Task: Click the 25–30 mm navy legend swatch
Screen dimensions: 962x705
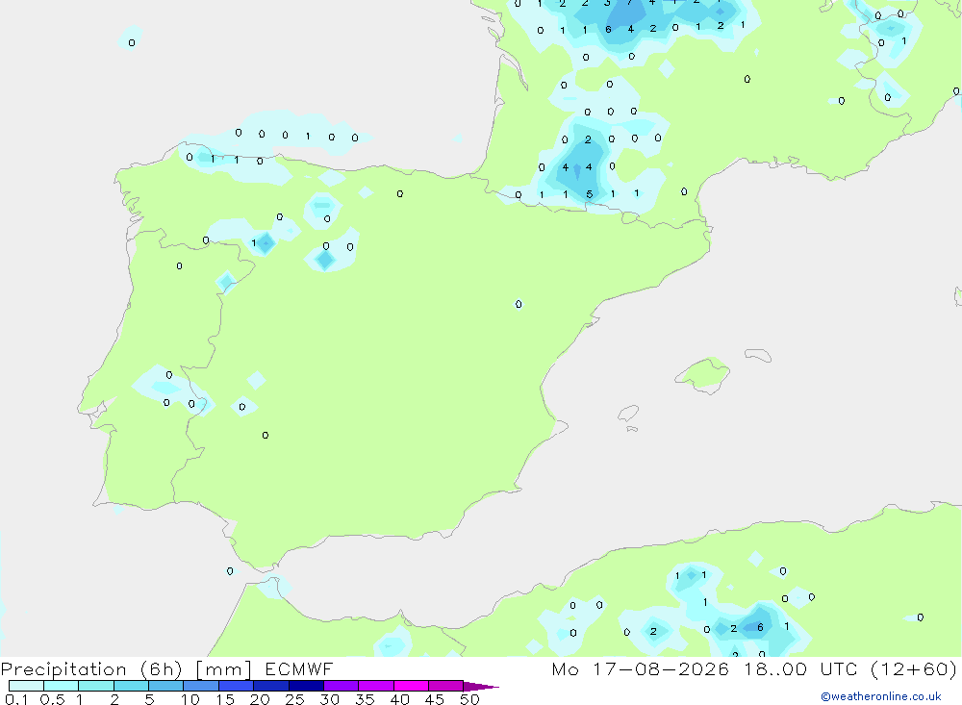Action: pyautogui.click(x=306, y=686)
